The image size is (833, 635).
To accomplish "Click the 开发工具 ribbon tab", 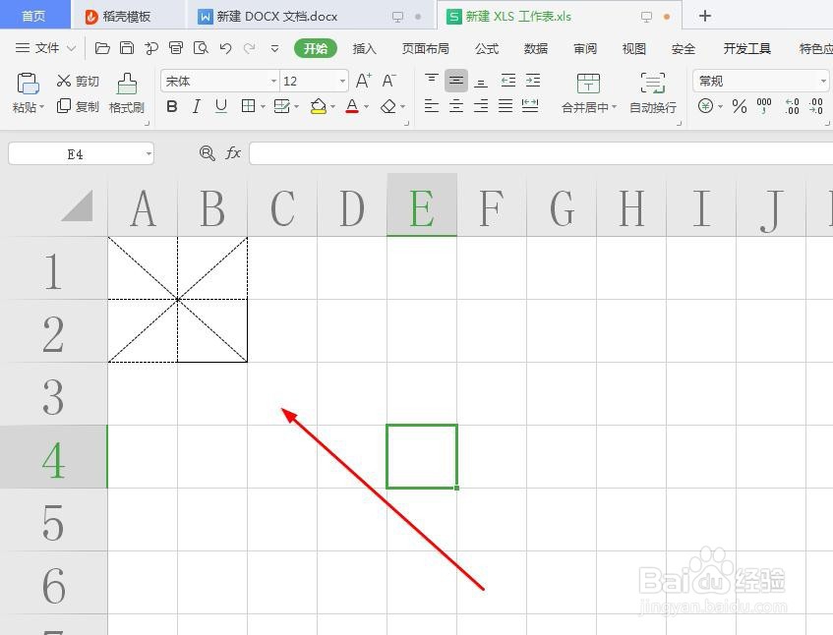I will (746, 49).
